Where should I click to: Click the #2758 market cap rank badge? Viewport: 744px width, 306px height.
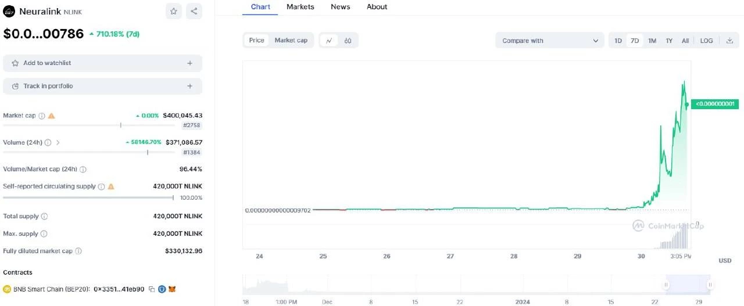(192, 125)
